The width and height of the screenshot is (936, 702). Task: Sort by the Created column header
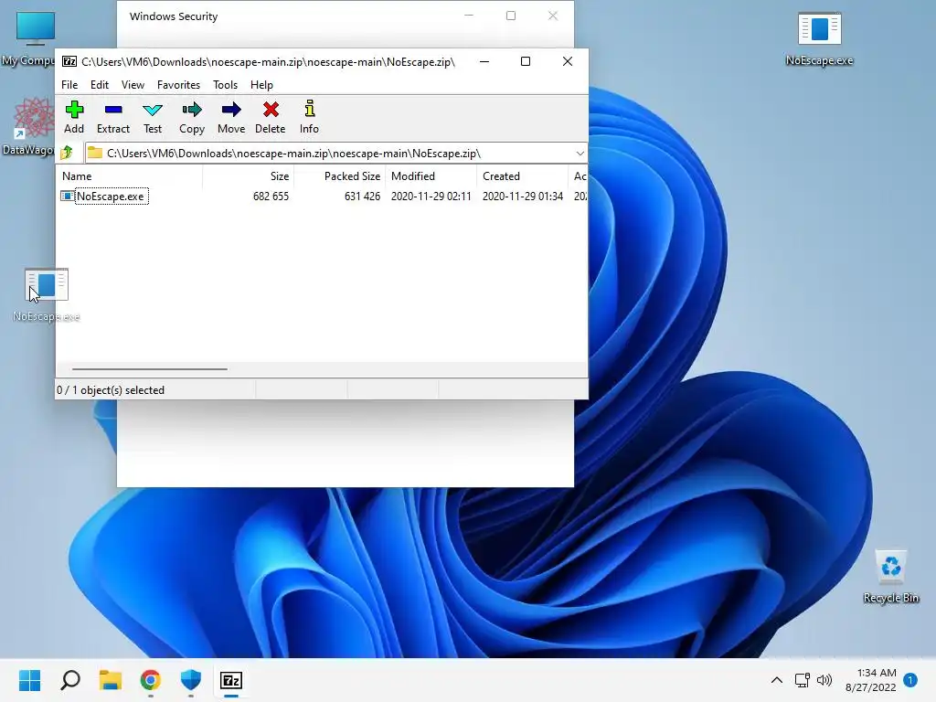pyautogui.click(x=522, y=176)
